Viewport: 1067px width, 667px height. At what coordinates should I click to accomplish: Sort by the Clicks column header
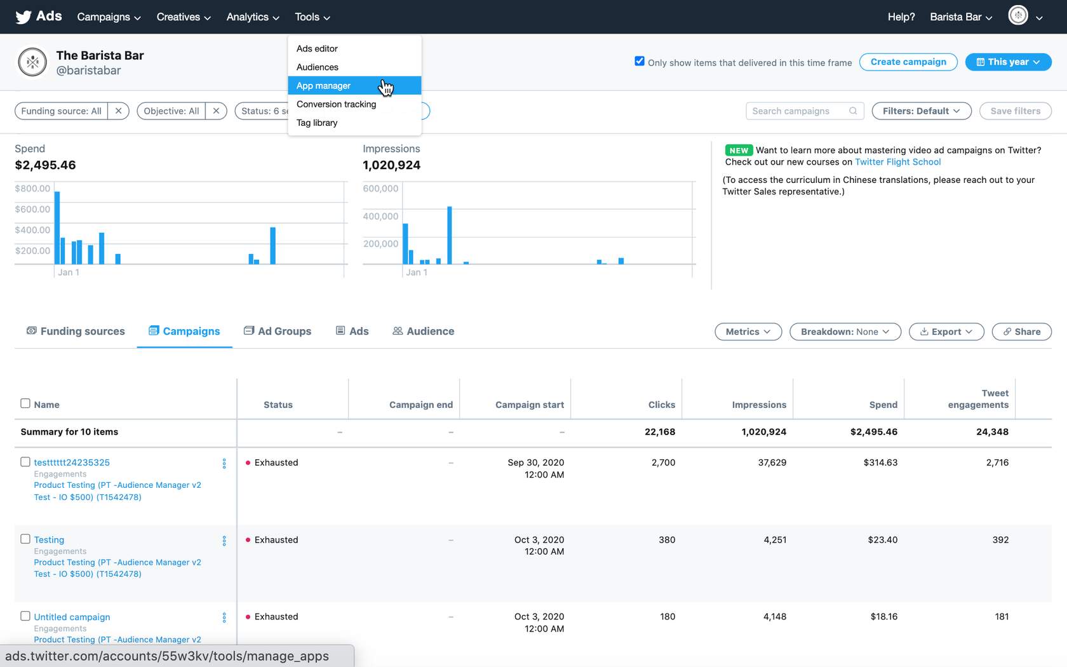(x=662, y=405)
